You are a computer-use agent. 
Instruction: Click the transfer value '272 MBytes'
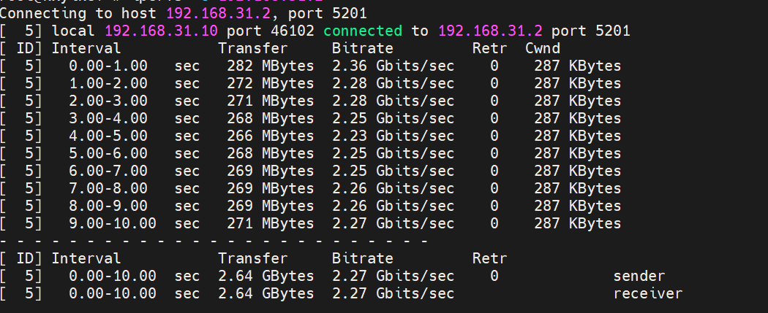271,83
